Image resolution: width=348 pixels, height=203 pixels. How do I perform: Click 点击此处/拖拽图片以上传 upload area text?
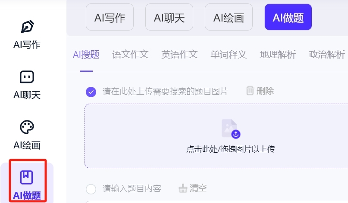click(231, 149)
